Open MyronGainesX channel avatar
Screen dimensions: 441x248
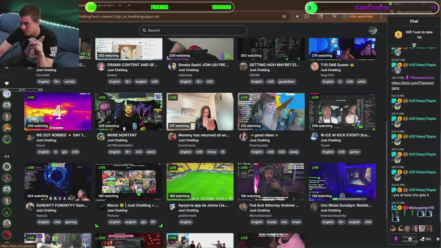pos(243,207)
